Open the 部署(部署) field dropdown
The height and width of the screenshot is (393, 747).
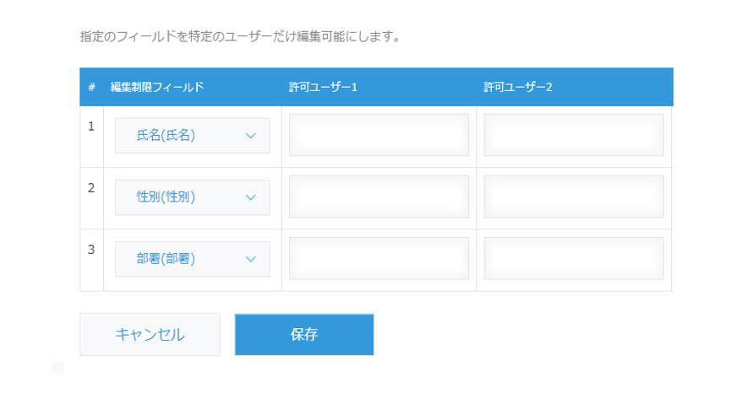(193, 259)
